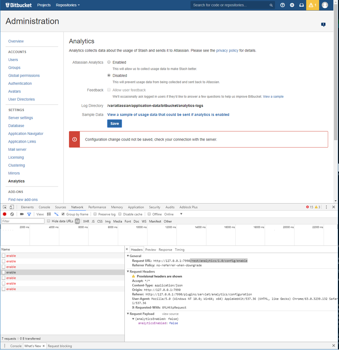Open DevTools three-dot customize menu

[326, 207]
